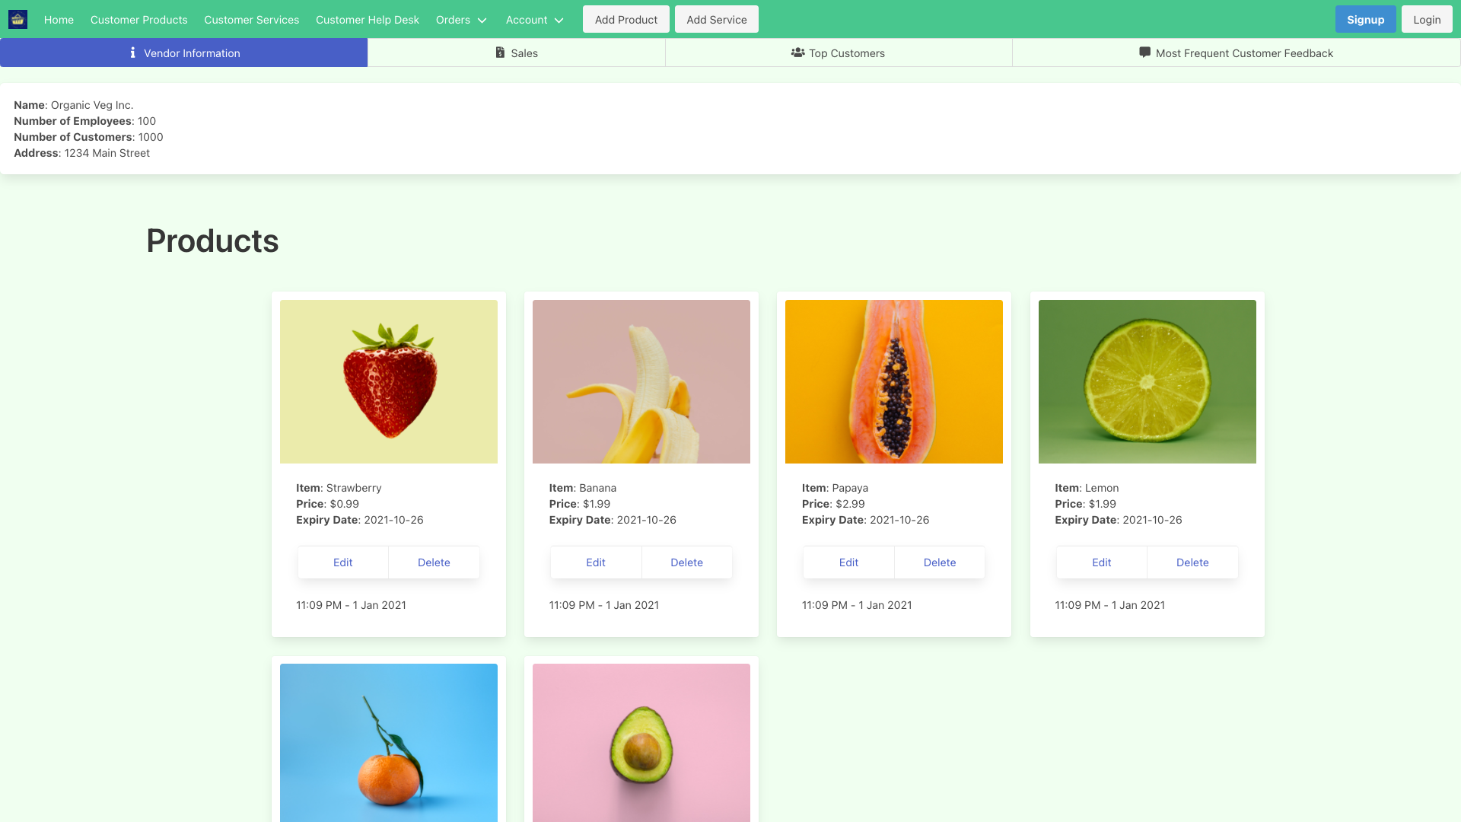Image resolution: width=1461 pixels, height=822 pixels.
Task: Click the Login button
Action: [1427, 20]
